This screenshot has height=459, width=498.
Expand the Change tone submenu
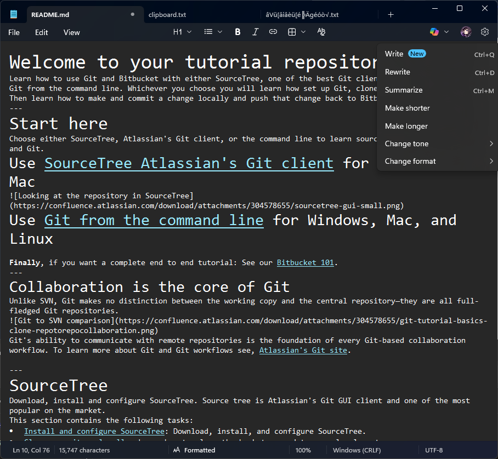(437, 144)
